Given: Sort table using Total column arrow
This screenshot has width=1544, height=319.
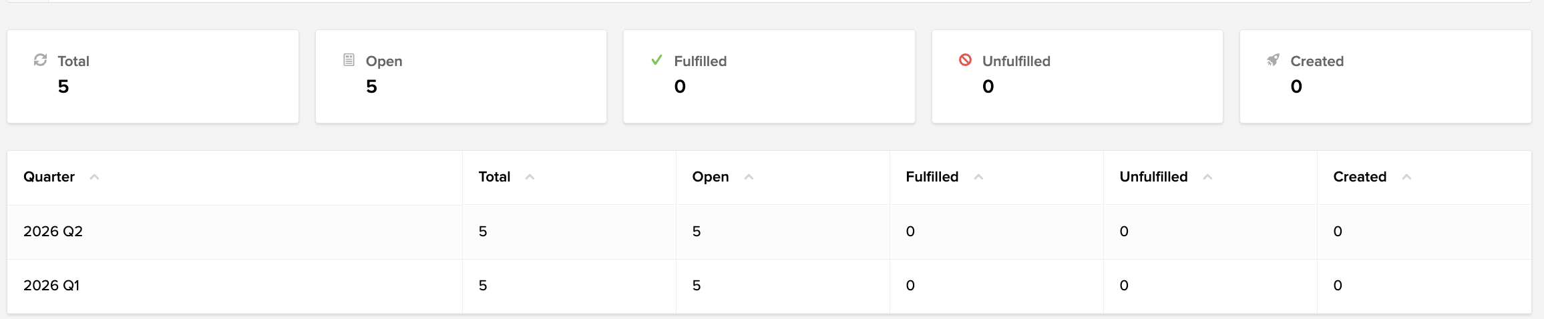Looking at the screenshot, I should click(530, 177).
